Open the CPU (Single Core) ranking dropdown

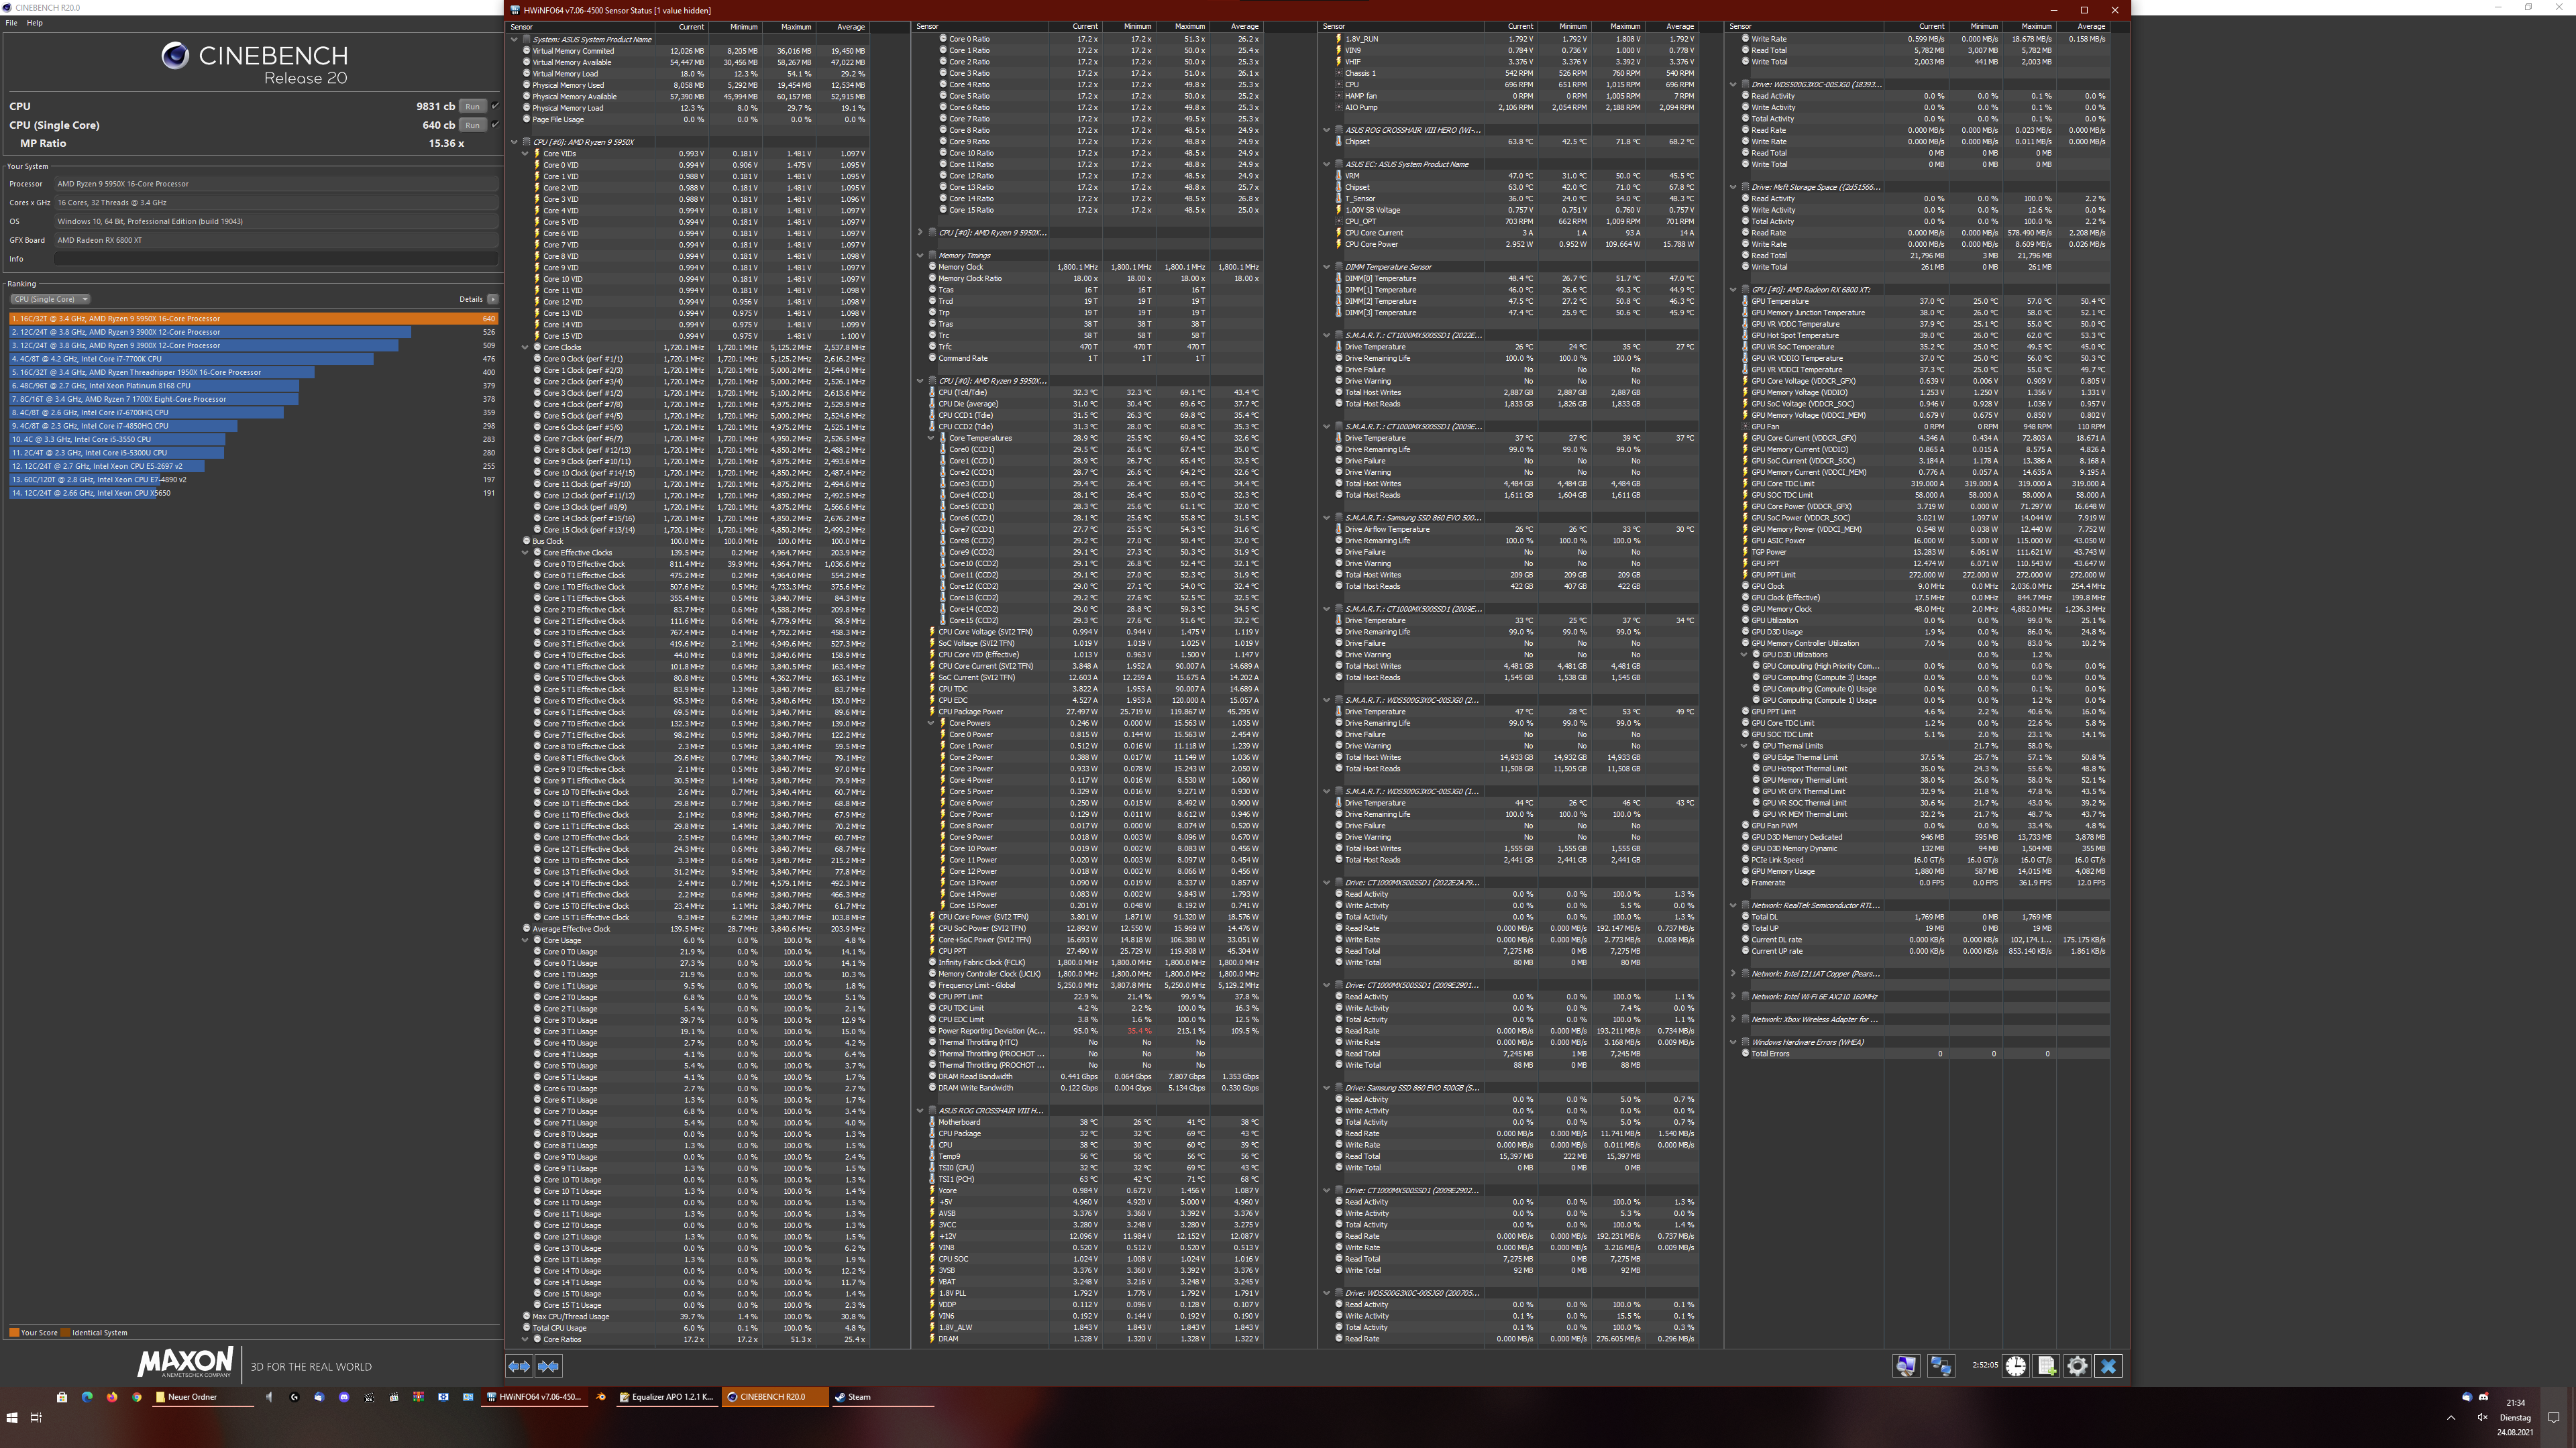pyautogui.click(x=50, y=299)
